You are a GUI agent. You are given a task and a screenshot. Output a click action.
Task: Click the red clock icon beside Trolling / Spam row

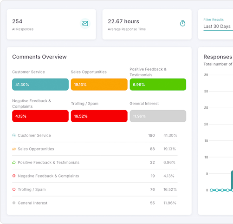tap(14, 189)
